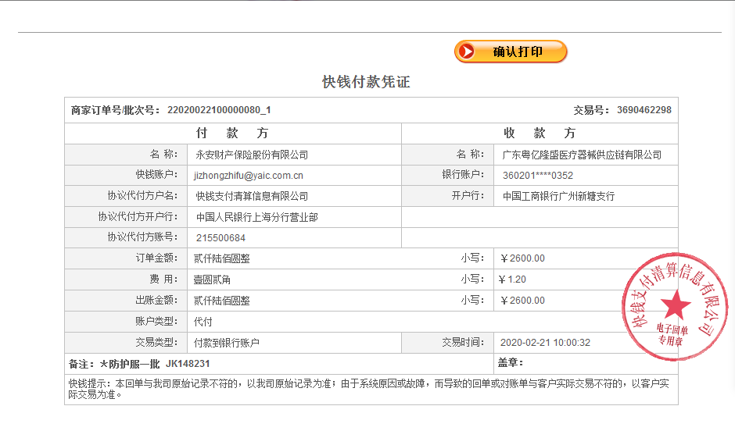Select agreement account number 215500684

click(x=220, y=238)
